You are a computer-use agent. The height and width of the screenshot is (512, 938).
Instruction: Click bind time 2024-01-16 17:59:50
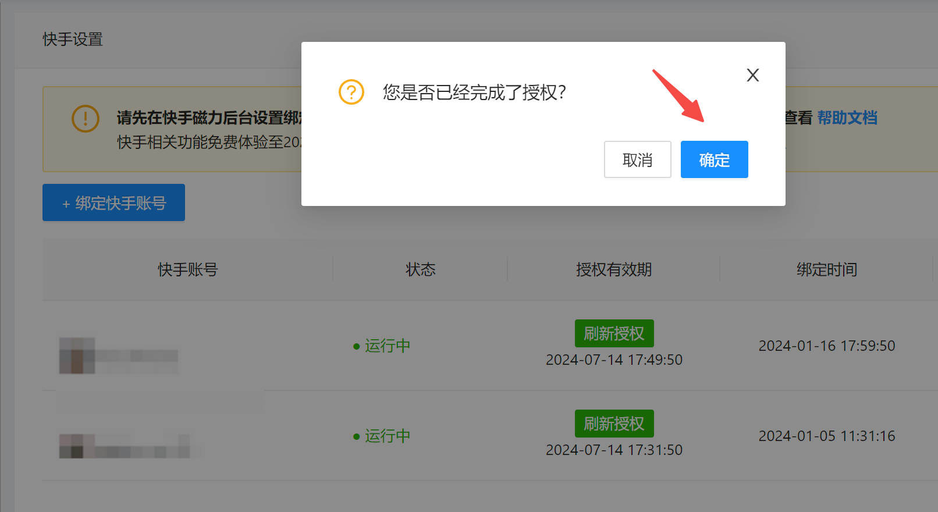827,346
